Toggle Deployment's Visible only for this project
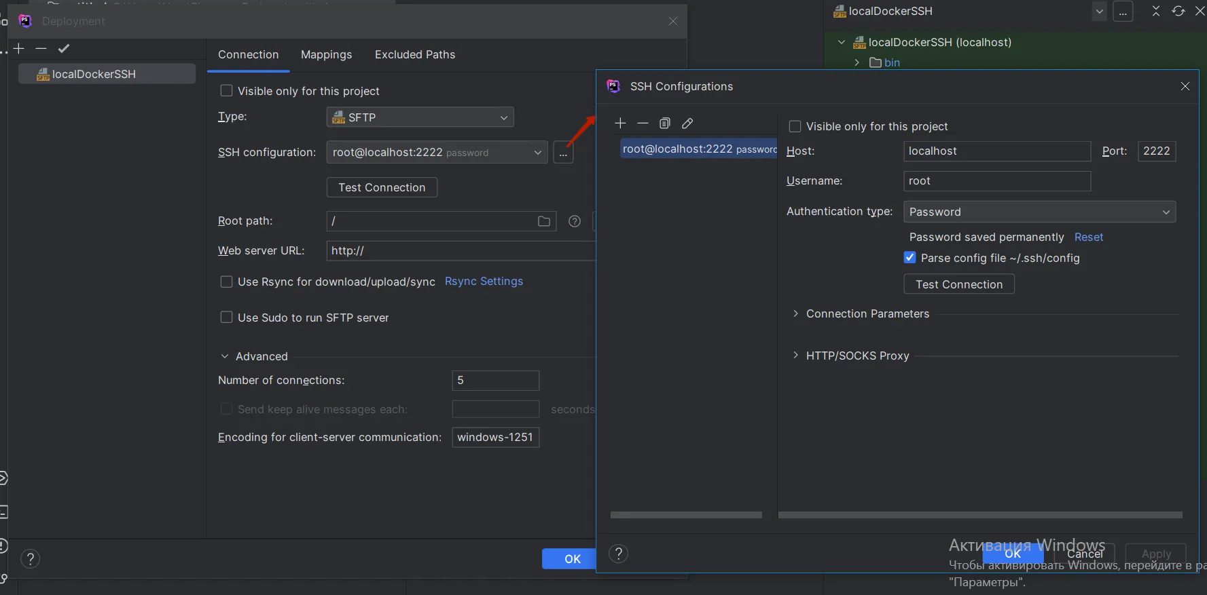 (x=227, y=91)
